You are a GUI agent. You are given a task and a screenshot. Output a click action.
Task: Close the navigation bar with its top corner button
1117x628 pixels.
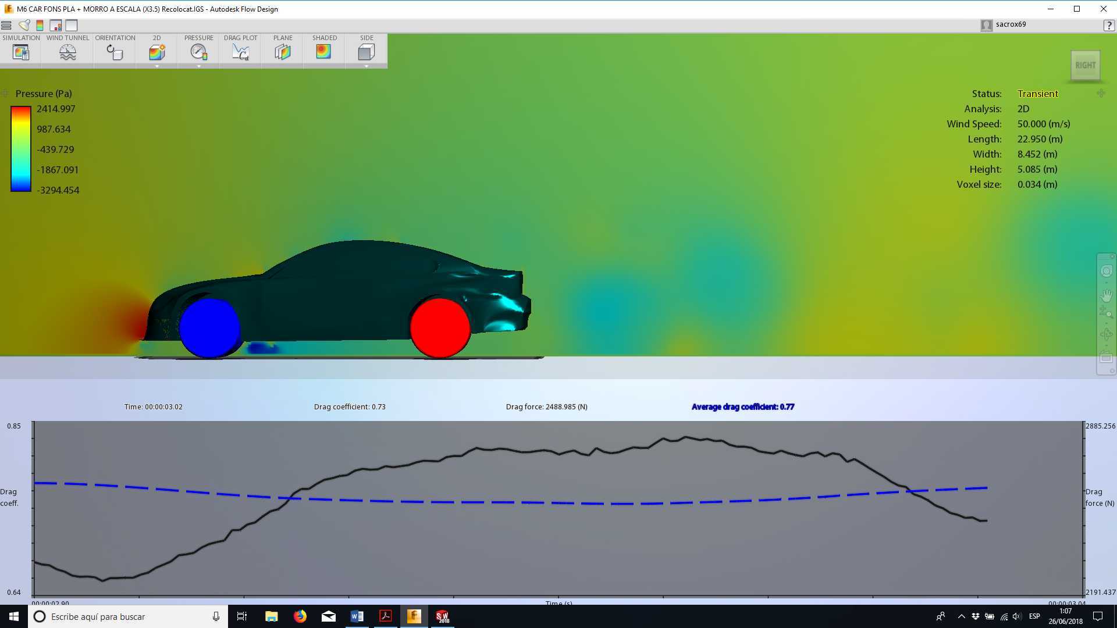pos(1112,256)
